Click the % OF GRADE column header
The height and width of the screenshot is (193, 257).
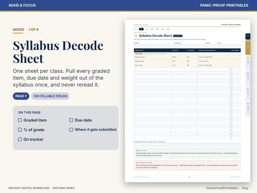190,50
